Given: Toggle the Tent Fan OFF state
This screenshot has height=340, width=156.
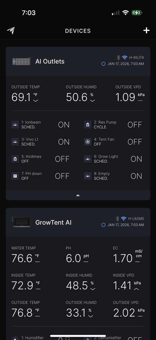Looking at the screenshot, I should point(135,142).
